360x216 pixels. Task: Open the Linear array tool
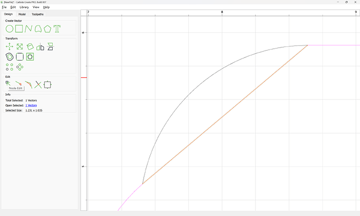click(9, 67)
